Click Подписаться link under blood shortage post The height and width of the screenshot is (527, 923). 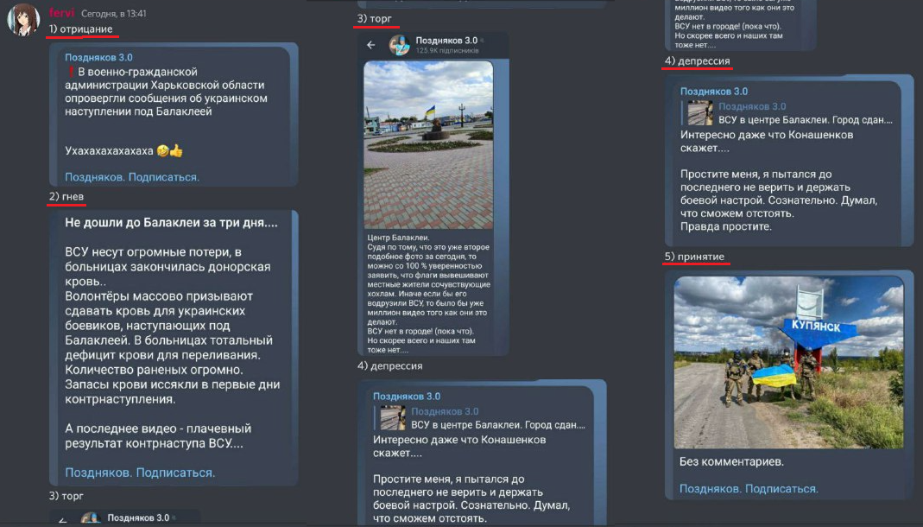175,473
